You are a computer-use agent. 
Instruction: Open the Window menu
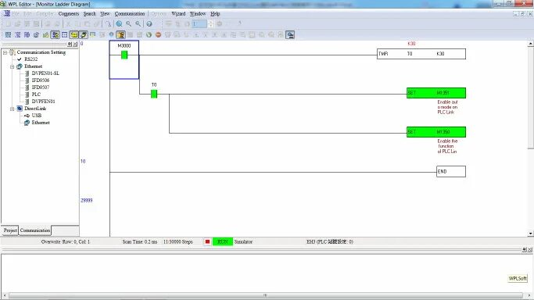pos(198,13)
